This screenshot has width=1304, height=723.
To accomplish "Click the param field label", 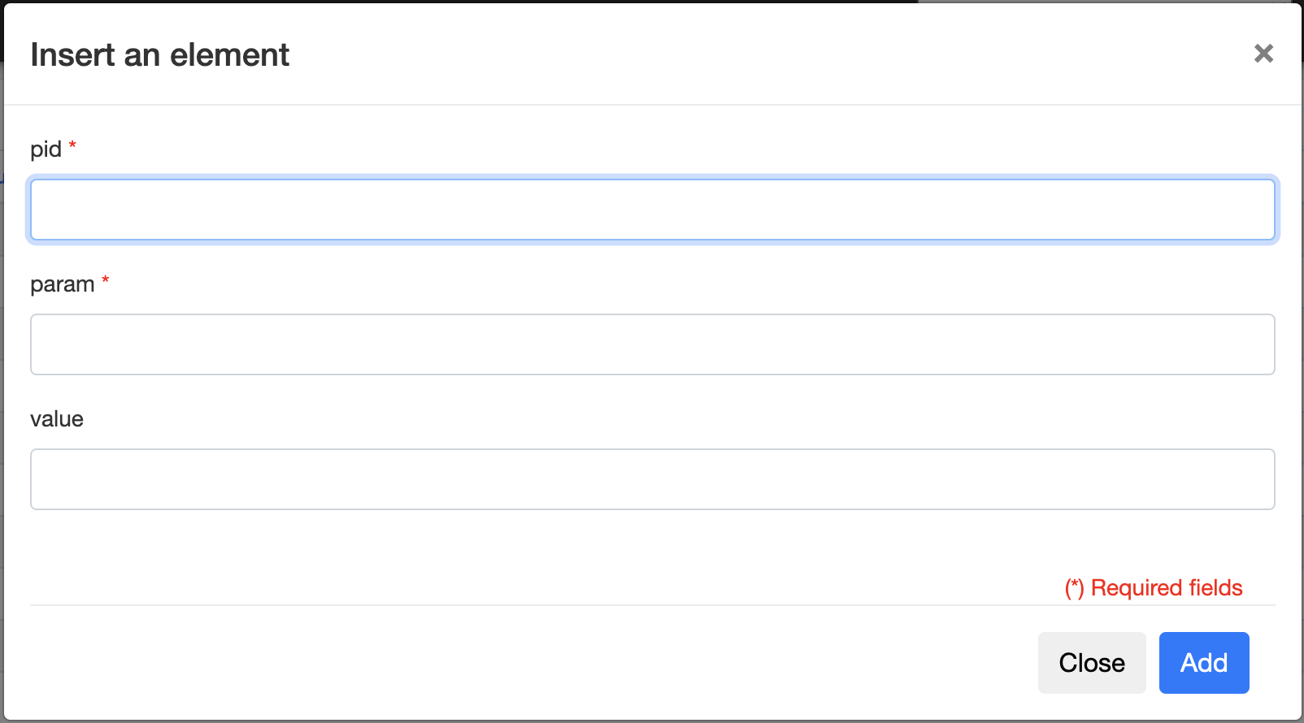I will [x=62, y=284].
